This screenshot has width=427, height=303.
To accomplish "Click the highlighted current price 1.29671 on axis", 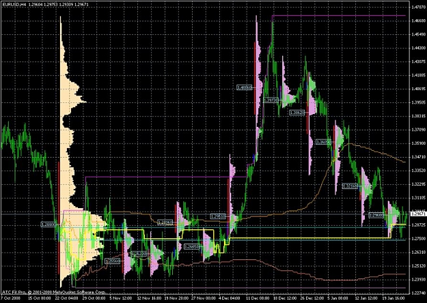I will (x=417, y=214).
